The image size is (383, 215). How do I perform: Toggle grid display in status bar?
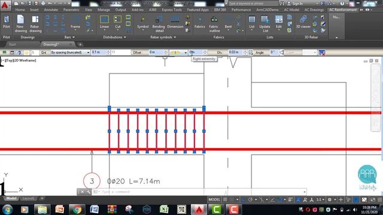[x=225, y=199]
